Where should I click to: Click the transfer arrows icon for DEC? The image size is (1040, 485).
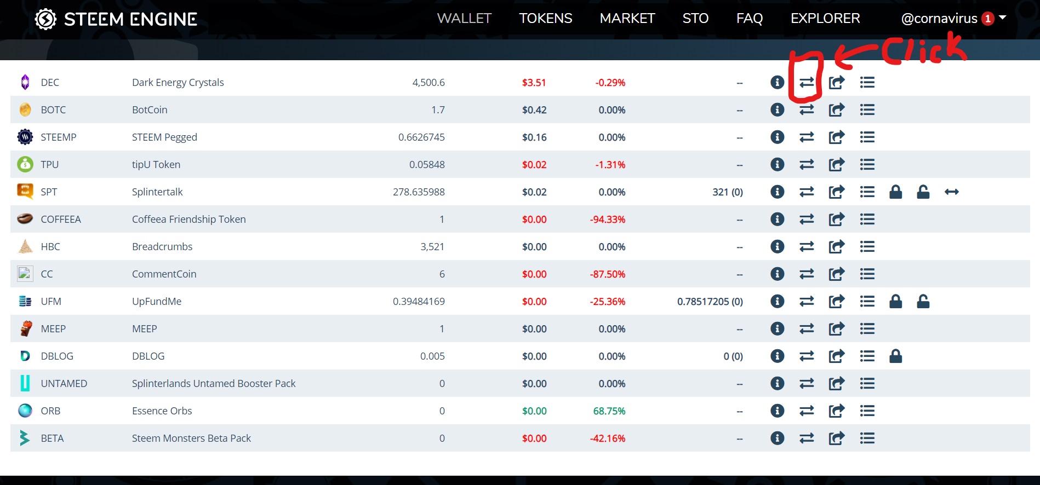pyautogui.click(x=807, y=83)
